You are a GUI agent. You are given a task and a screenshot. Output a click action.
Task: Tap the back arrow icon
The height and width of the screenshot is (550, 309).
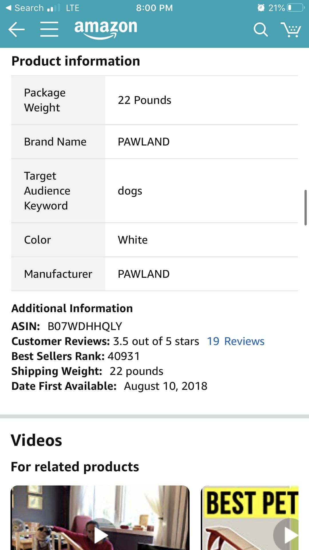[17, 29]
